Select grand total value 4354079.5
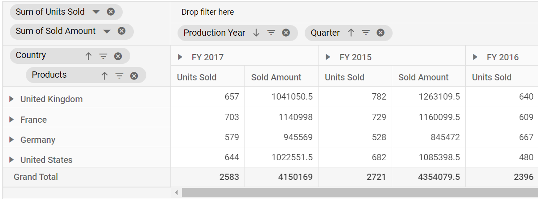This screenshot has height=200, width=538. (429, 177)
